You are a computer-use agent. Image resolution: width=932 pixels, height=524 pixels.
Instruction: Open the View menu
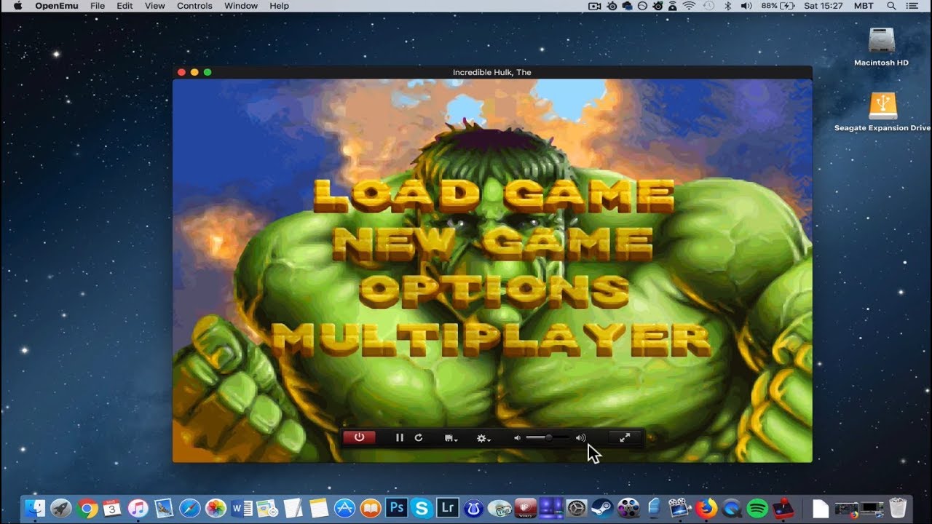click(x=154, y=6)
